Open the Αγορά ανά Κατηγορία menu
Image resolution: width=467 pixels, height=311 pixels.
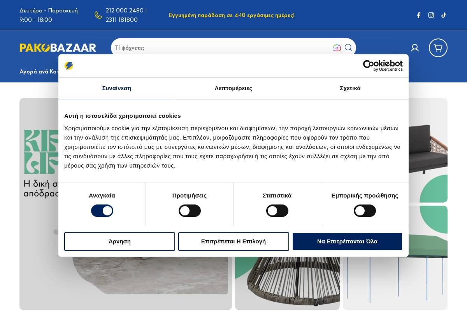pyautogui.click(x=39, y=72)
